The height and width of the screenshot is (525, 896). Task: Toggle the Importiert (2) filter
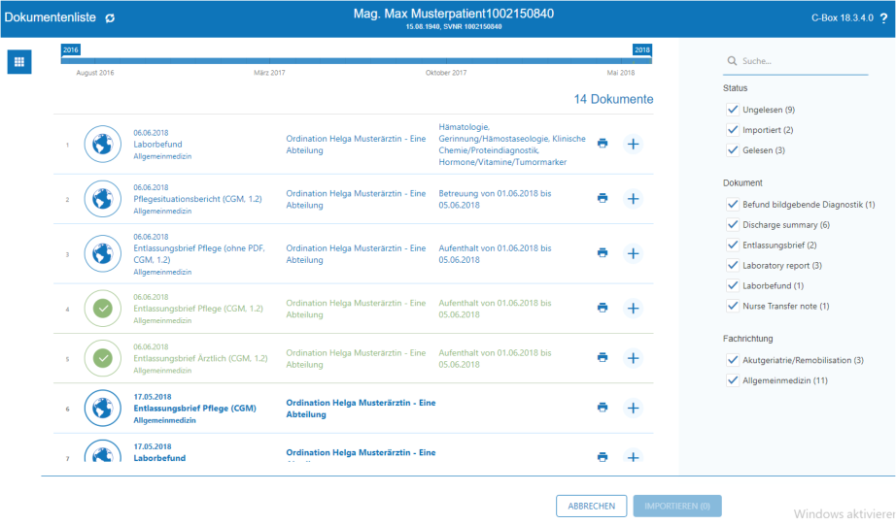click(x=733, y=129)
